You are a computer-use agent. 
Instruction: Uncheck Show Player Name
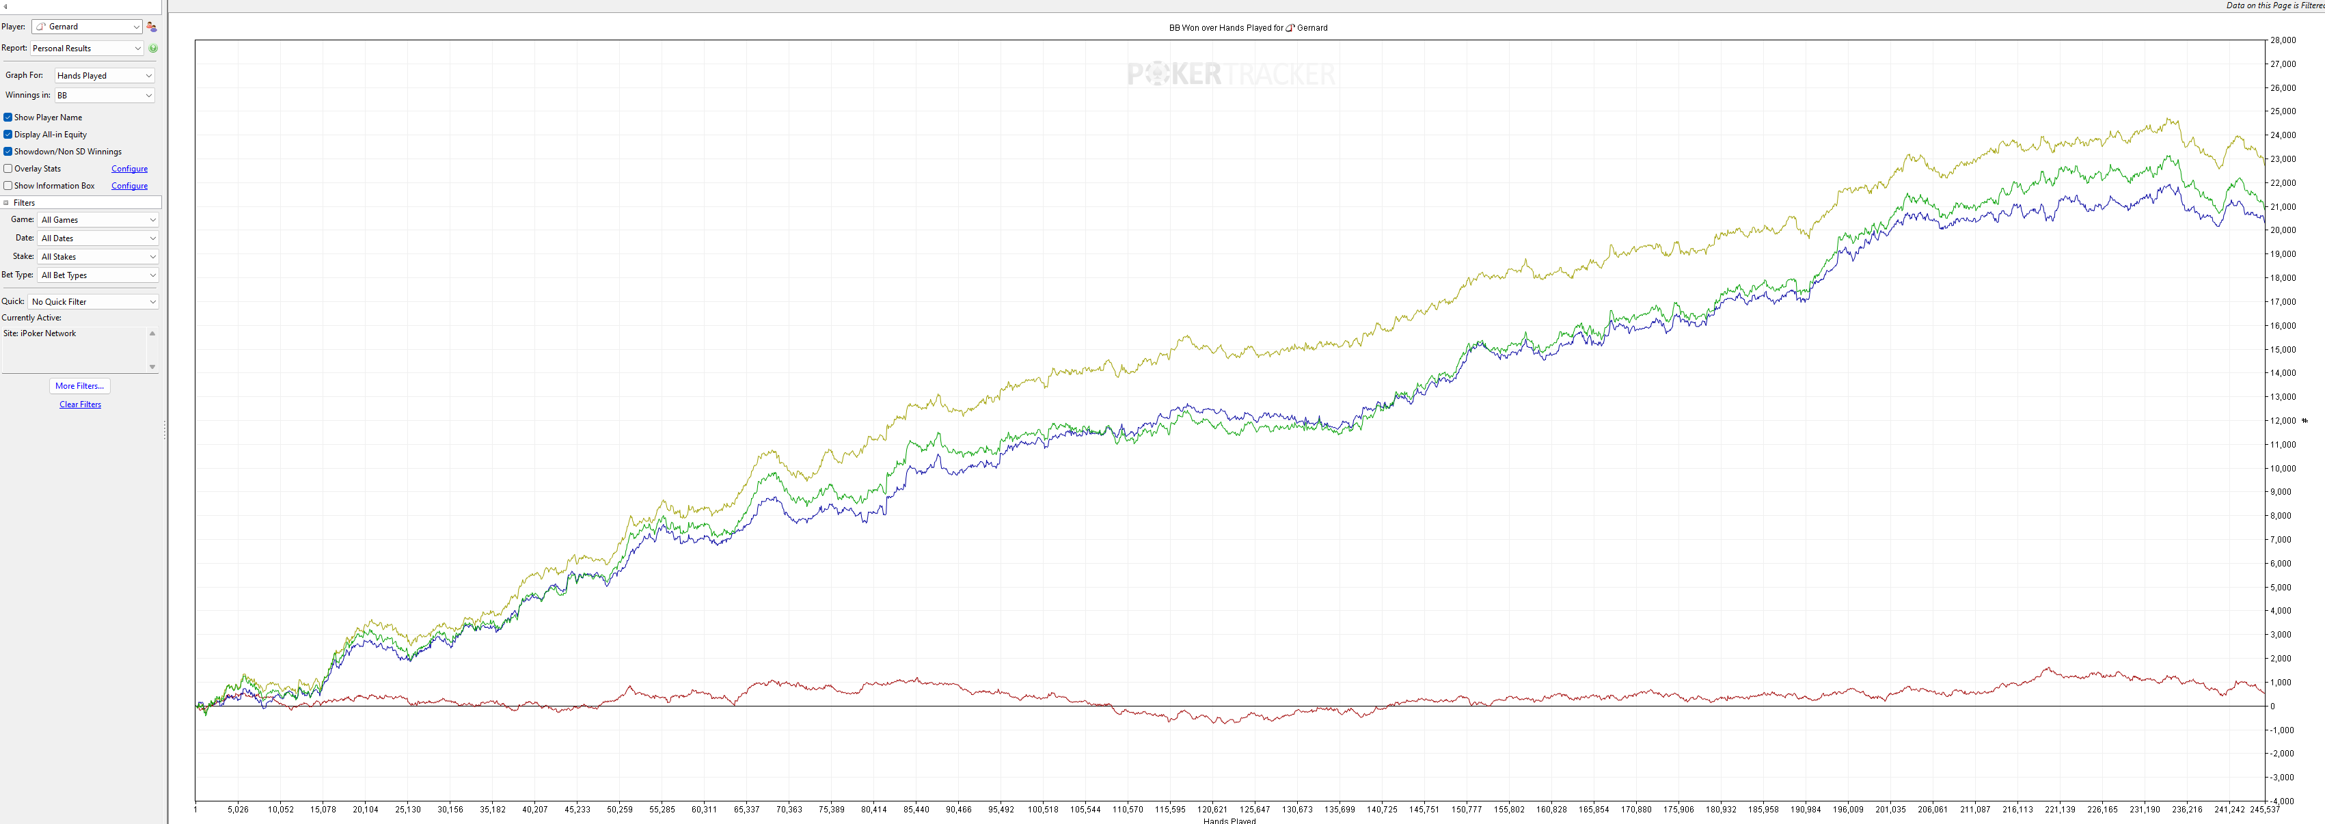tap(8, 118)
